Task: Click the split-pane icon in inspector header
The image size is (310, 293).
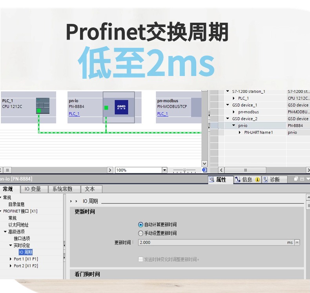Action: pyautogui.click(x=302, y=179)
